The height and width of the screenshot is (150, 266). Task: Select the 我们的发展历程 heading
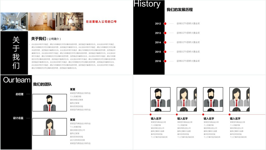(179, 10)
